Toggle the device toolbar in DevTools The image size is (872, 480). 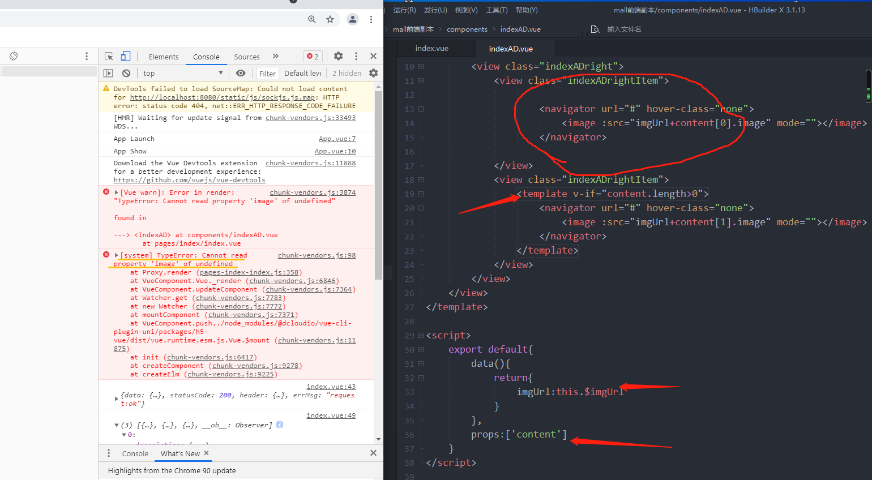click(126, 56)
